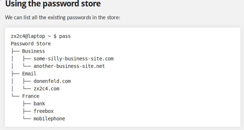244x130 pixels.
Task: Select donenfeld.com entry
Action: point(52,81)
